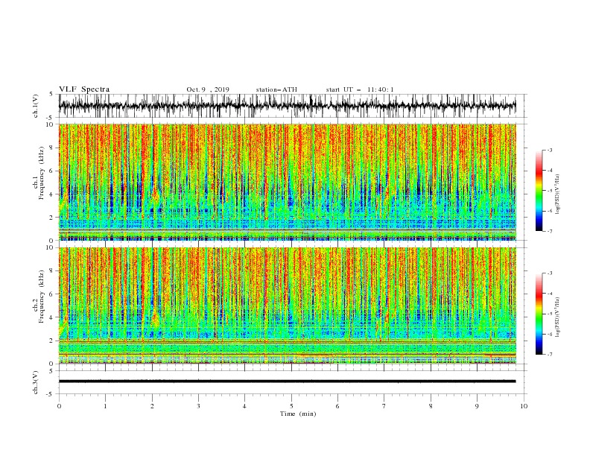Click time axis tick label 3

[x=198, y=406]
